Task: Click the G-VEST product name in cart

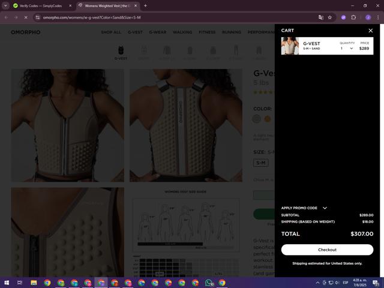Action: click(x=311, y=43)
